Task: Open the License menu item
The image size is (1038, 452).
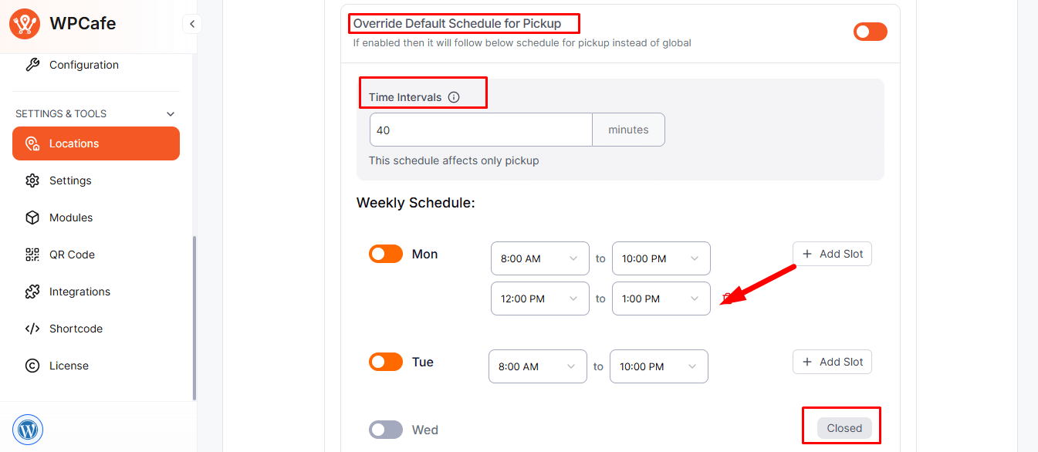Action: pos(69,366)
